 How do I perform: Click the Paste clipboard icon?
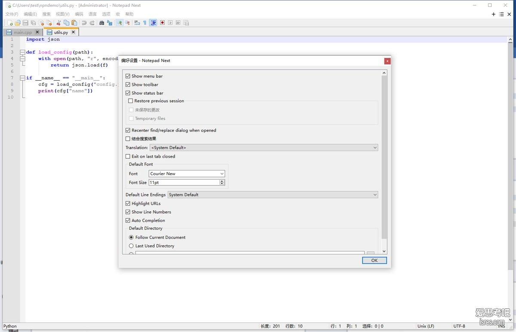(74, 23)
